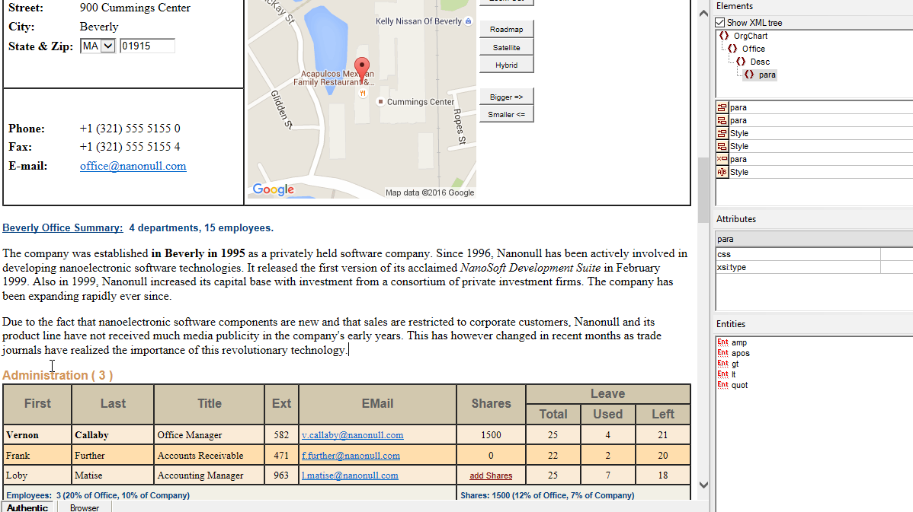This screenshot has width=913, height=512.
Task: Click the Zip code input field
Action: coord(147,46)
